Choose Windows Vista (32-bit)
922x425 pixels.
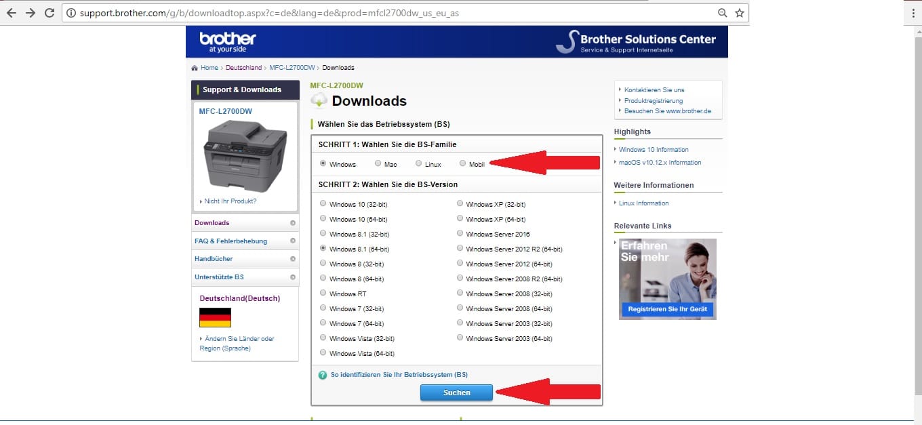323,338
